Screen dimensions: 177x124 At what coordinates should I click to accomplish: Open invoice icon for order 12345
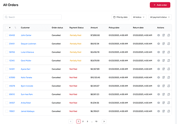[x=163, y=61]
